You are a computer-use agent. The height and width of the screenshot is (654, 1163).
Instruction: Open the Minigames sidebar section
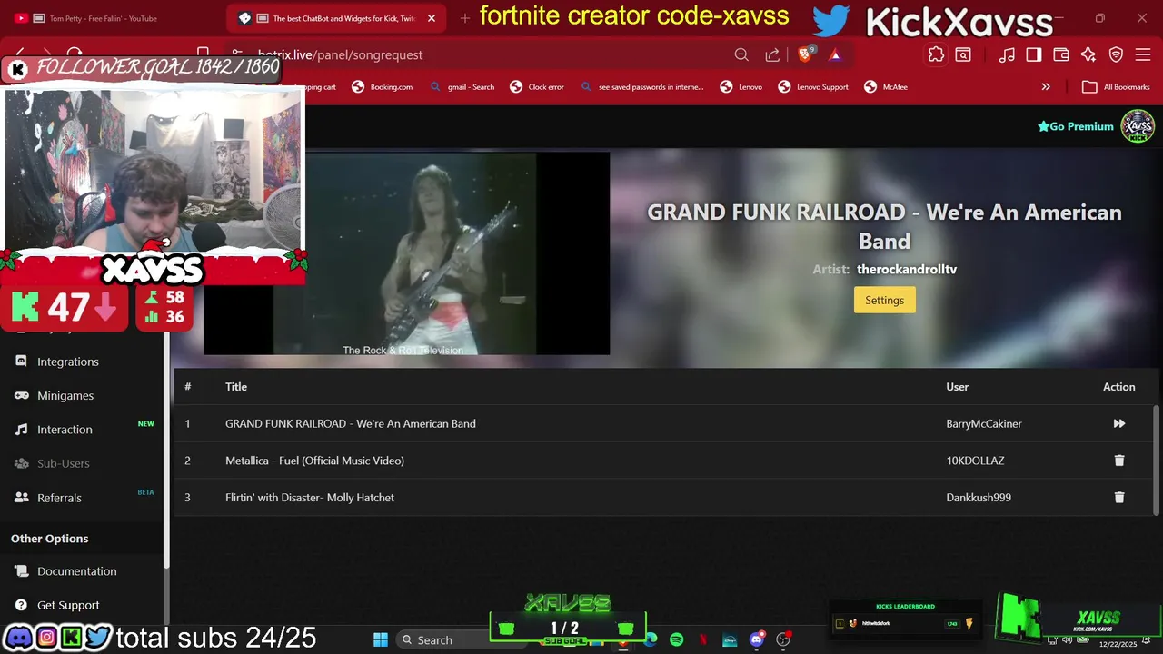click(65, 395)
